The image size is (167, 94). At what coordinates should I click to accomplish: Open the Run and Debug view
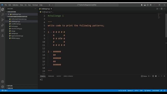click(x=3, y=25)
